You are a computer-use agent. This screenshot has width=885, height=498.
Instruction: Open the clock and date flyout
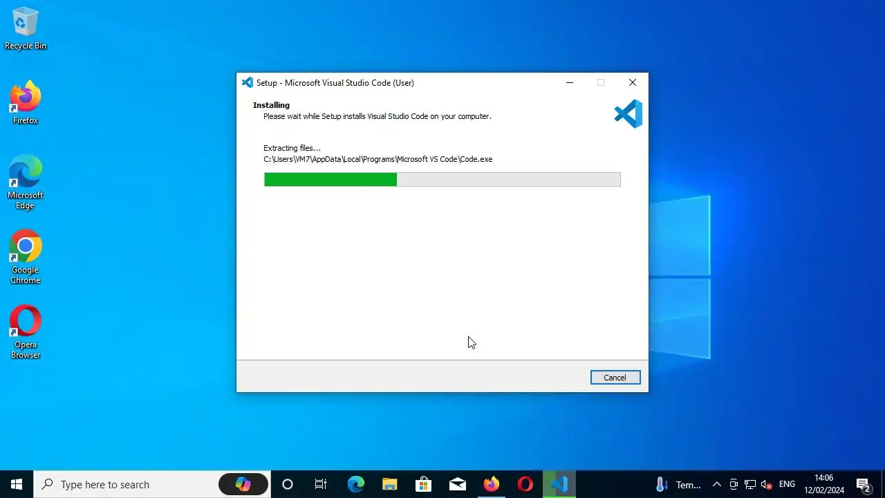tap(824, 484)
